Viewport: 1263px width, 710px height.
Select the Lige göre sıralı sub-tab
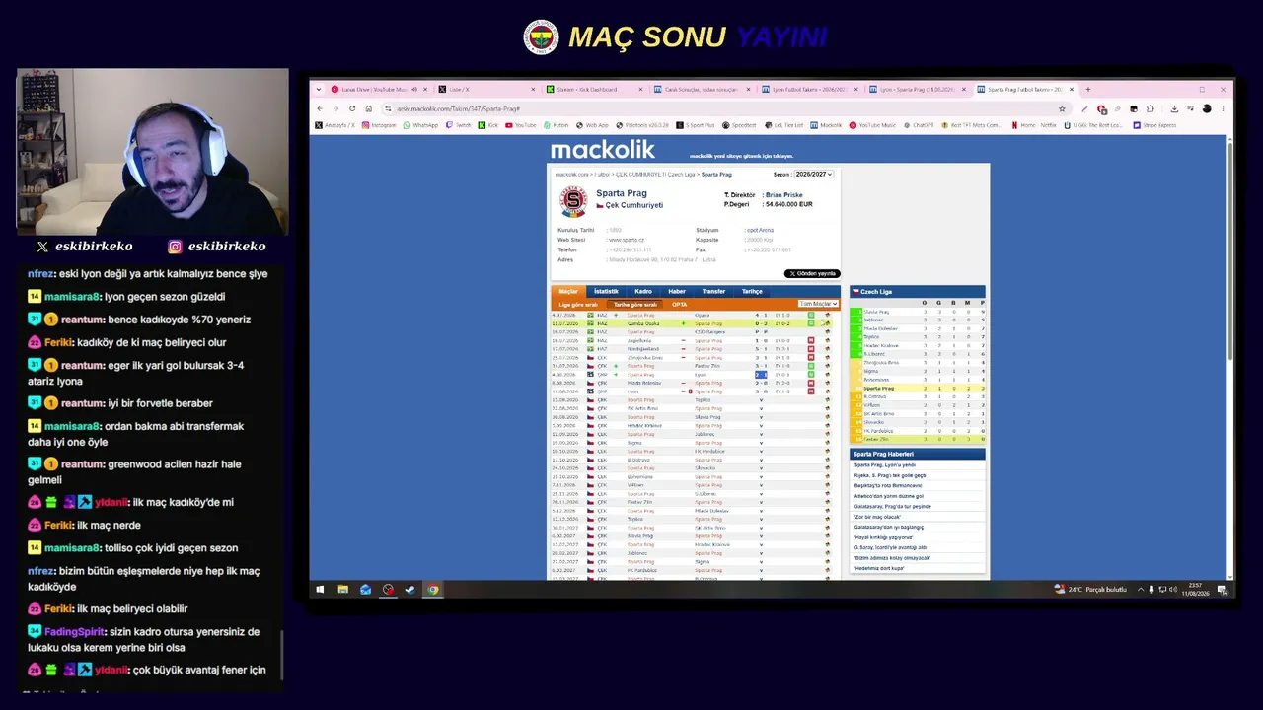tap(578, 305)
